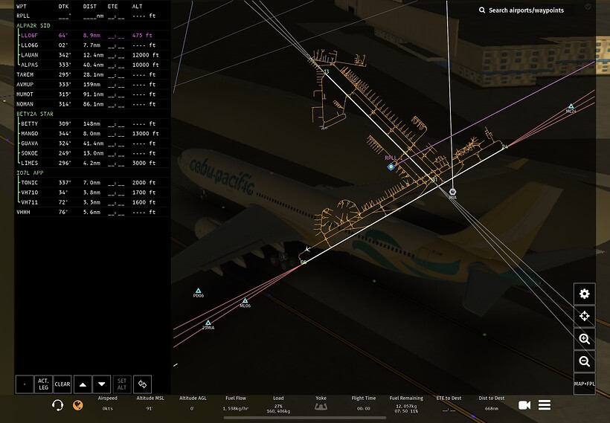This screenshot has height=423, width=610.
Task: Tap the Fuel Flow status readout
Action: tap(236, 404)
